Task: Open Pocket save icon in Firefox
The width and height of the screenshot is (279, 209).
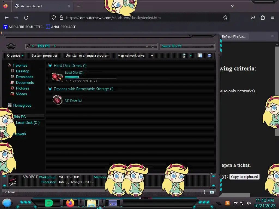Action: [x=253, y=18]
